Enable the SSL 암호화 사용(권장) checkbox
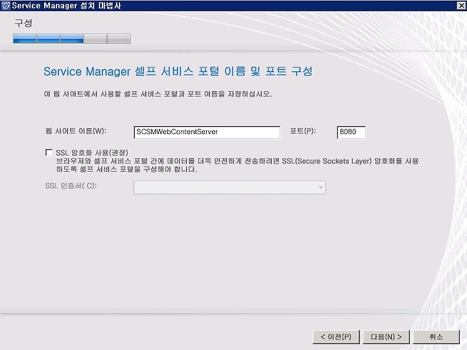The image size is (467, 350). pyautogui.click(x=49, y=153)
